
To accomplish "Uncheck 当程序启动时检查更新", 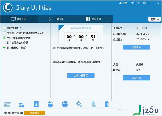I will [x=4, y=38].
